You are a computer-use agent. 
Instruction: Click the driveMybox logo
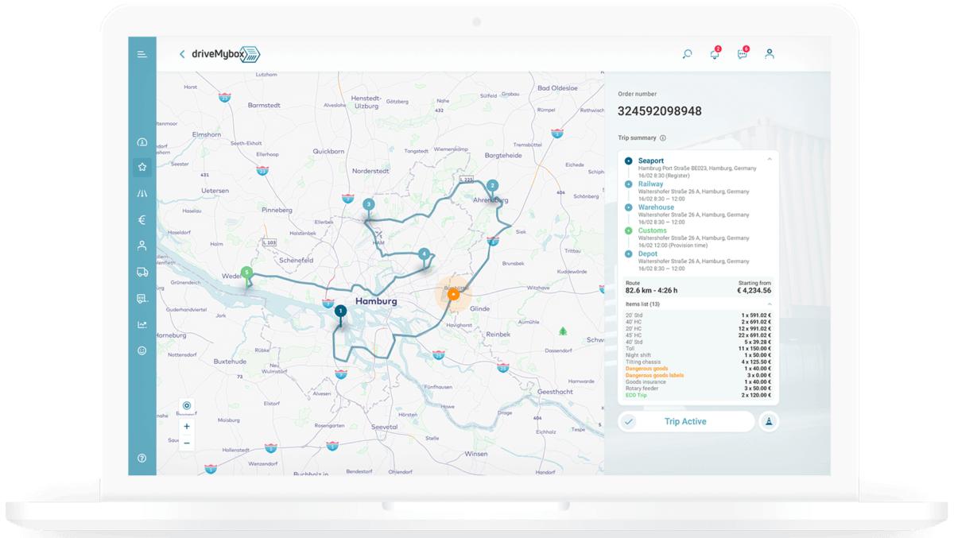pyautogui.click(x=227, y=54)
